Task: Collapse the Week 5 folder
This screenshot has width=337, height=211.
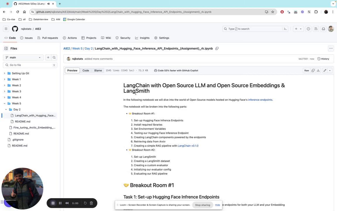Action: click(4, 103)
